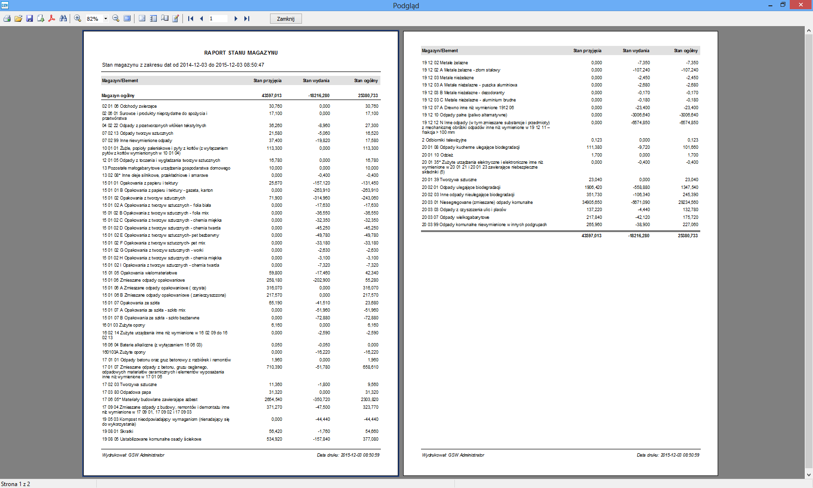Open the find text binoculars tool
The width and height of the screenshot is (813, 488).
(63, 18)
